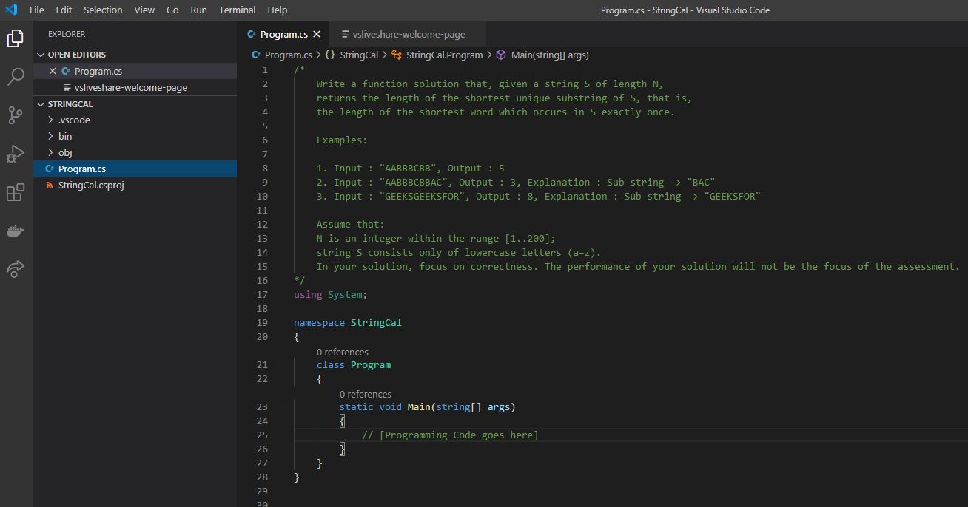Screen dimensions: 968x507
Task: Open the Extensions view icon
Action: (x=16, y=193)
